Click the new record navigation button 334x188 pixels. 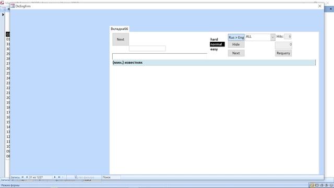coord(63,177)
